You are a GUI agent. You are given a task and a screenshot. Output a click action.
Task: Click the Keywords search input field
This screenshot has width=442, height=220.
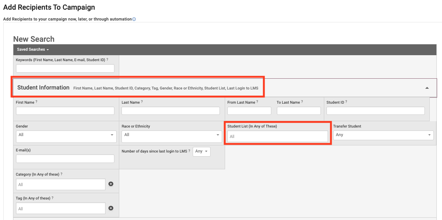65,69
